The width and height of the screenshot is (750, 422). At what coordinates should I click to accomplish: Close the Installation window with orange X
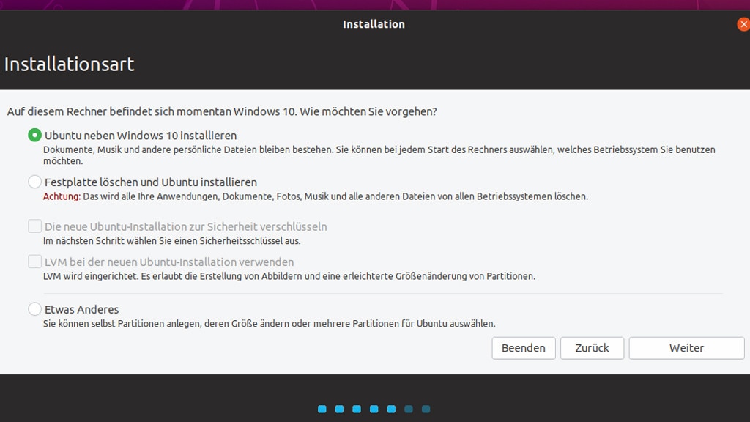pyautogui.click(x=743, y=24)
